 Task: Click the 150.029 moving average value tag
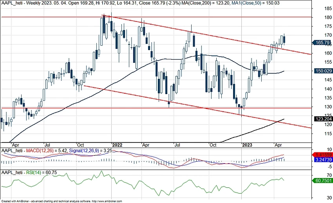[x=324, y=71]
